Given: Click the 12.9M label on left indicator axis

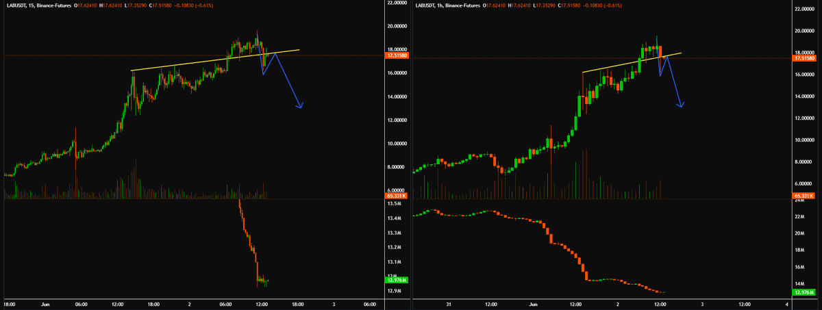Looking at the screenshot, I should [x=394, y=291].
